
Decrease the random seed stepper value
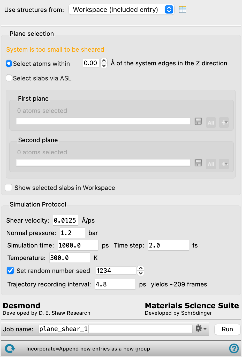141,273
